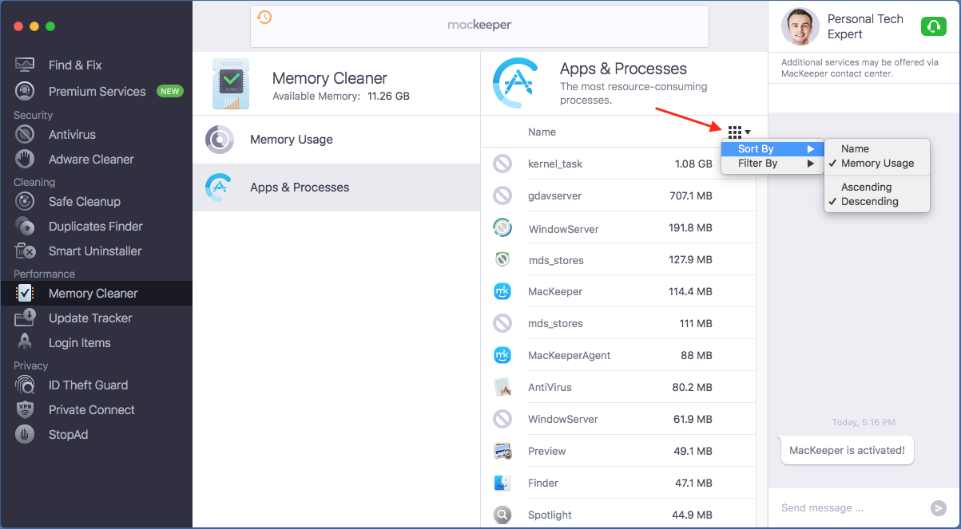This screenshot has width=961, height=529.
Task: Click the Memory Cleaner RAM chip icon in the header
Action: (x=231, y=84)
